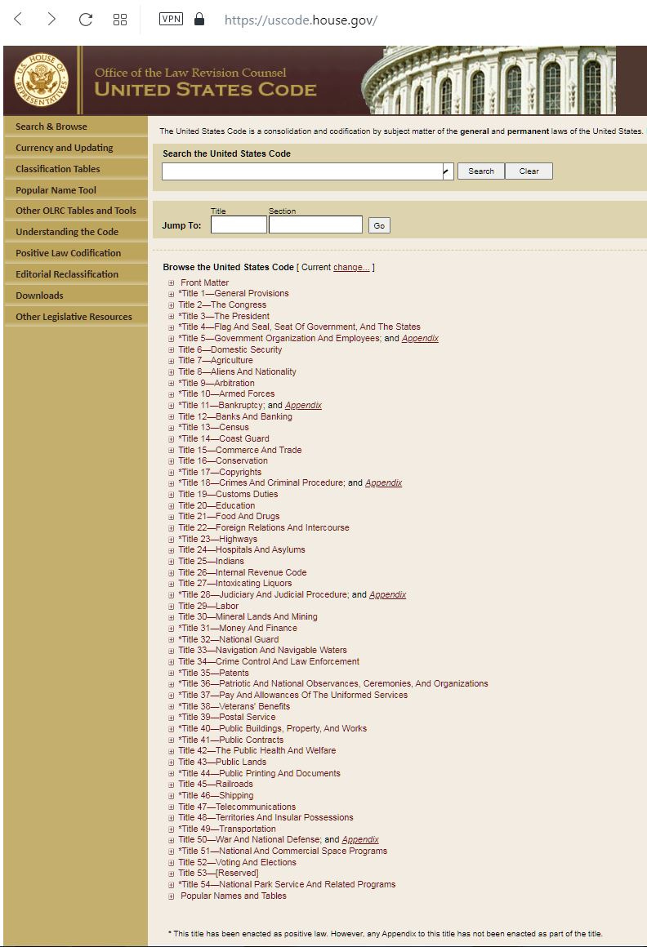Screen dimensions: 647x947
Task: Open Other Legislative Resources
Action: click(x=75, y=316)
